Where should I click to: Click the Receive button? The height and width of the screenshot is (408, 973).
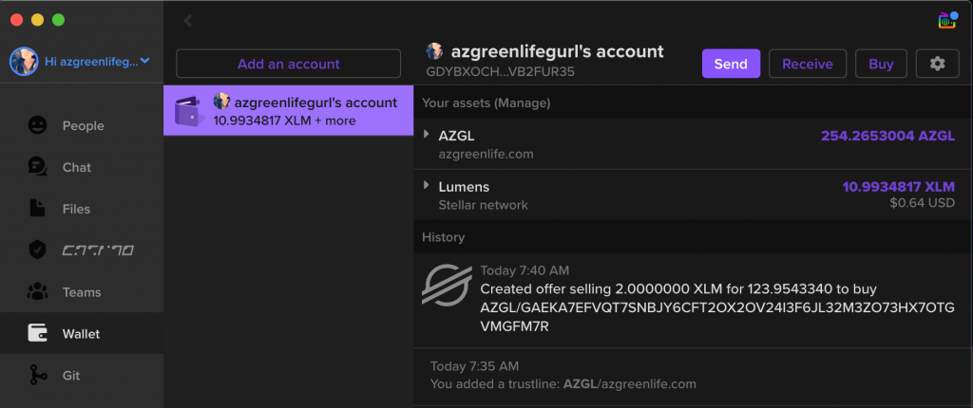point(808,64)
